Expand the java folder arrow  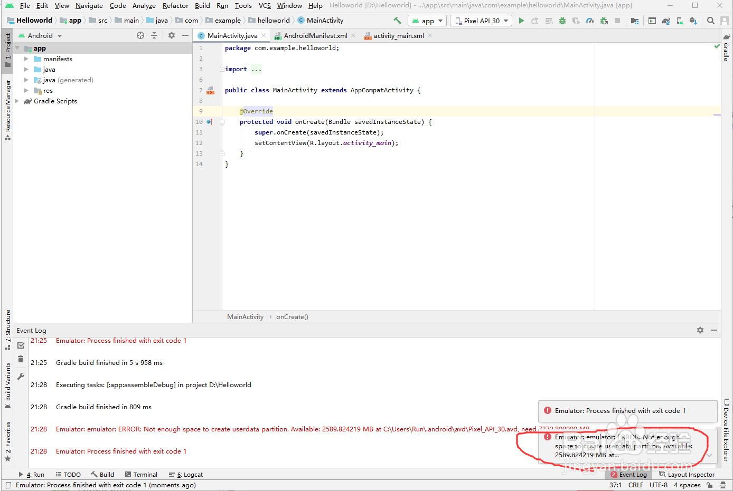coord(26,70)
